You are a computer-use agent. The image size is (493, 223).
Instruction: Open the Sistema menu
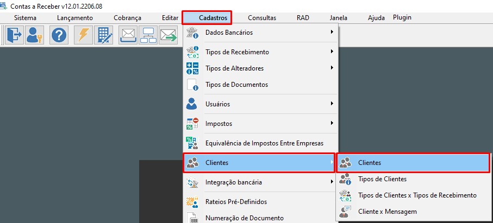tap(25, 18)
